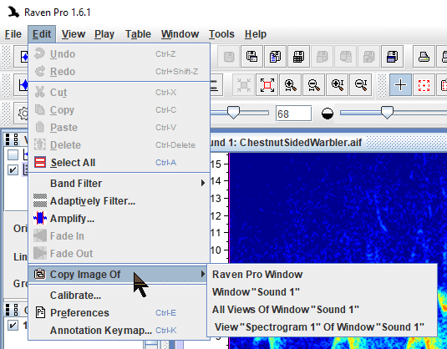This screenshot has height=349, width=447.
Task: Copy image of Window "Sound 1"
Action: pos(323,292)
